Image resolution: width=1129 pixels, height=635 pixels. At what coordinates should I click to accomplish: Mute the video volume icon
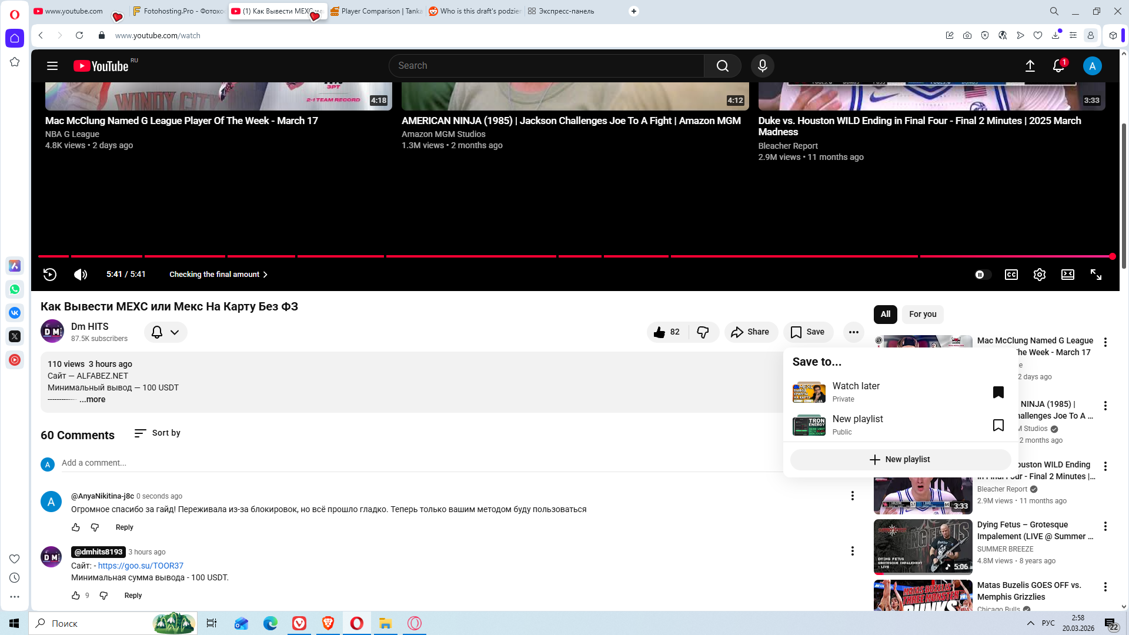(81, 275)
